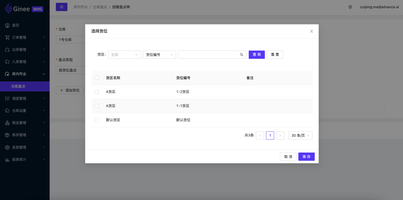Expand the 商品管理 chevron

[x=44, y=123]
